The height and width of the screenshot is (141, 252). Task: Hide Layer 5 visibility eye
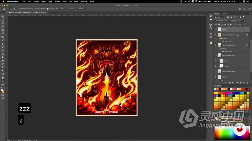point(216,77)
